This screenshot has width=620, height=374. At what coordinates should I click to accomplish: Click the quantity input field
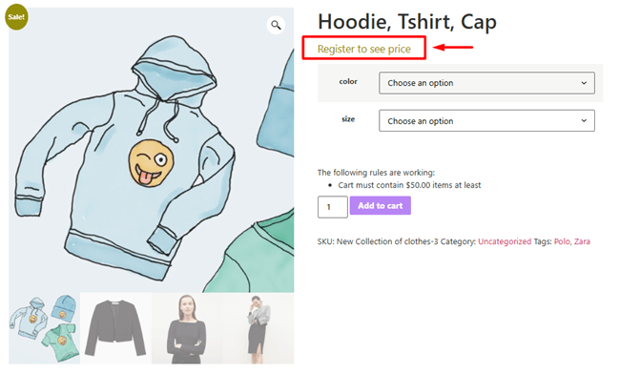(x=333, y=207)
